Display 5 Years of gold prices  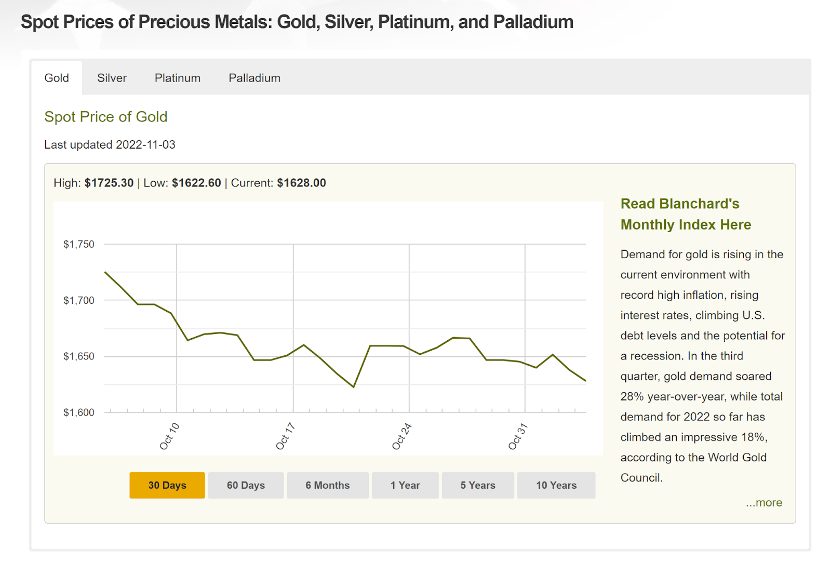[478, 485]
